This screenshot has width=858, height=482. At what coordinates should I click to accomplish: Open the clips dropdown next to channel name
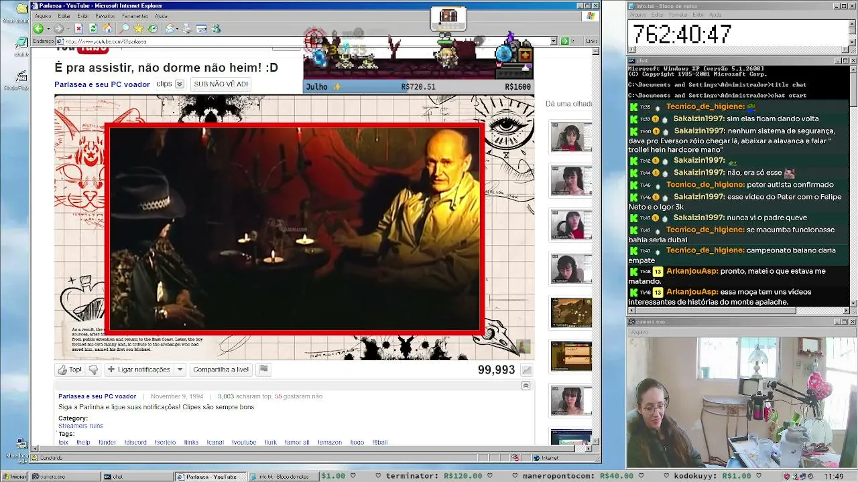coord(180,84)
